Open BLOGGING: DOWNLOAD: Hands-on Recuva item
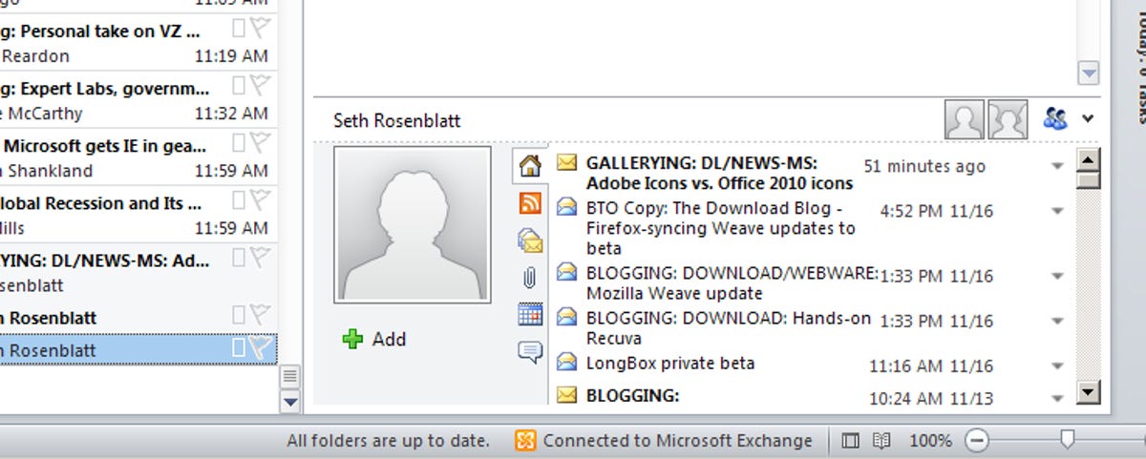The height and width of the screenshot is (459, 1146). coord(729,328)
